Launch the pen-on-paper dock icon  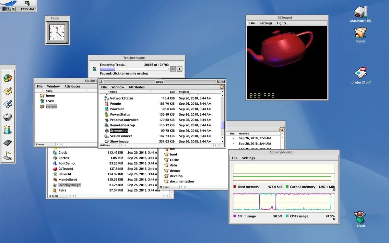8,104
